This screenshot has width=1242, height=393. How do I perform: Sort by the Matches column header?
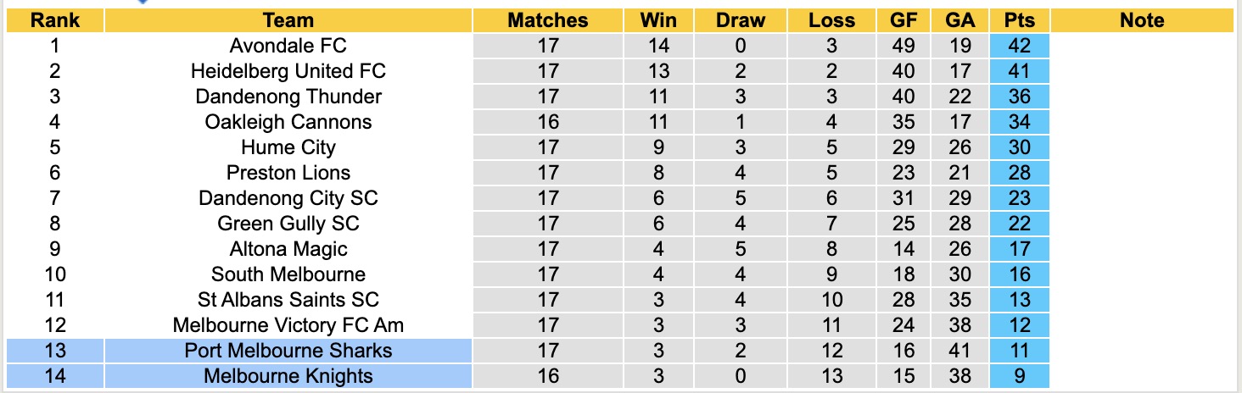pyautogui.click(x=547, y=20)
